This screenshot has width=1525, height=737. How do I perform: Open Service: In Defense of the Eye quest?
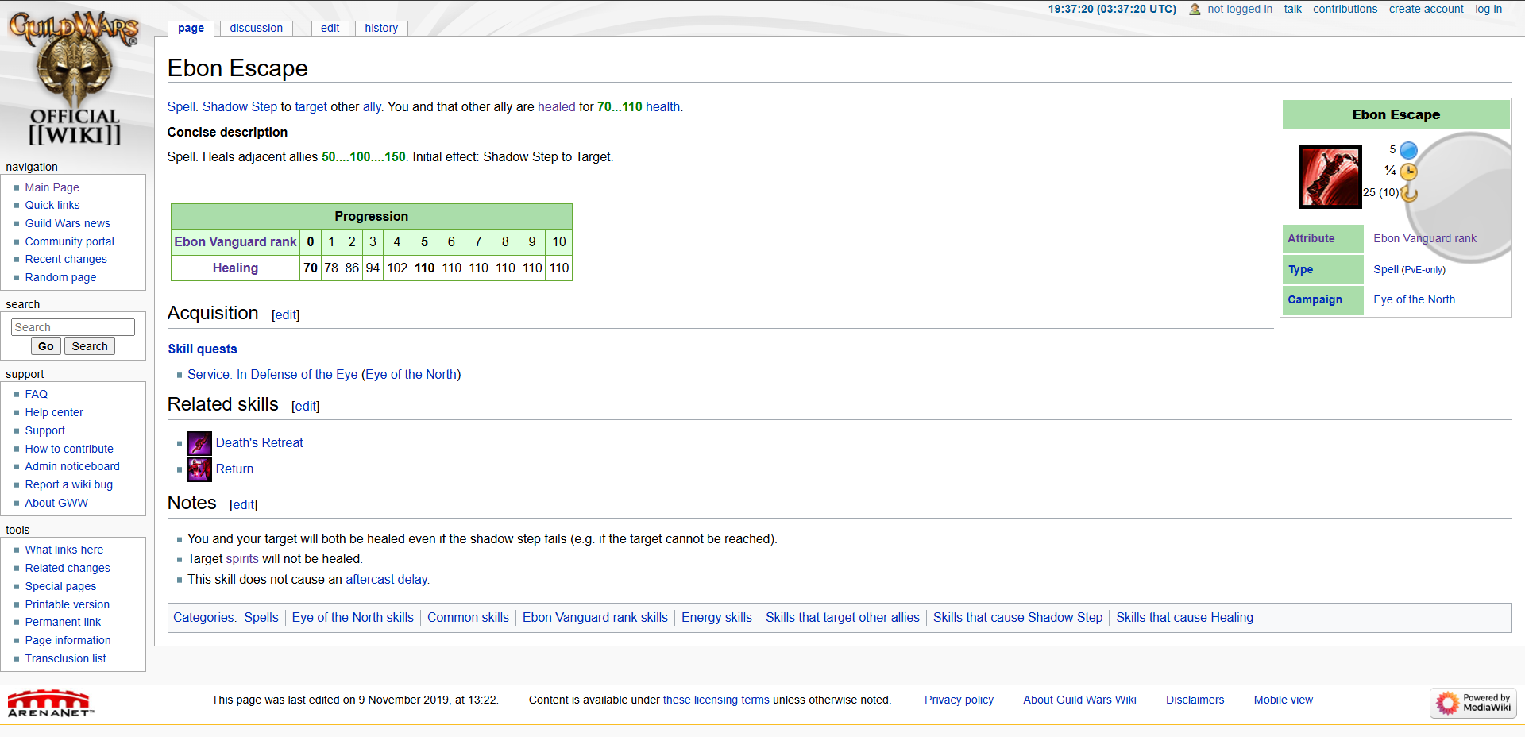(272, 374)
